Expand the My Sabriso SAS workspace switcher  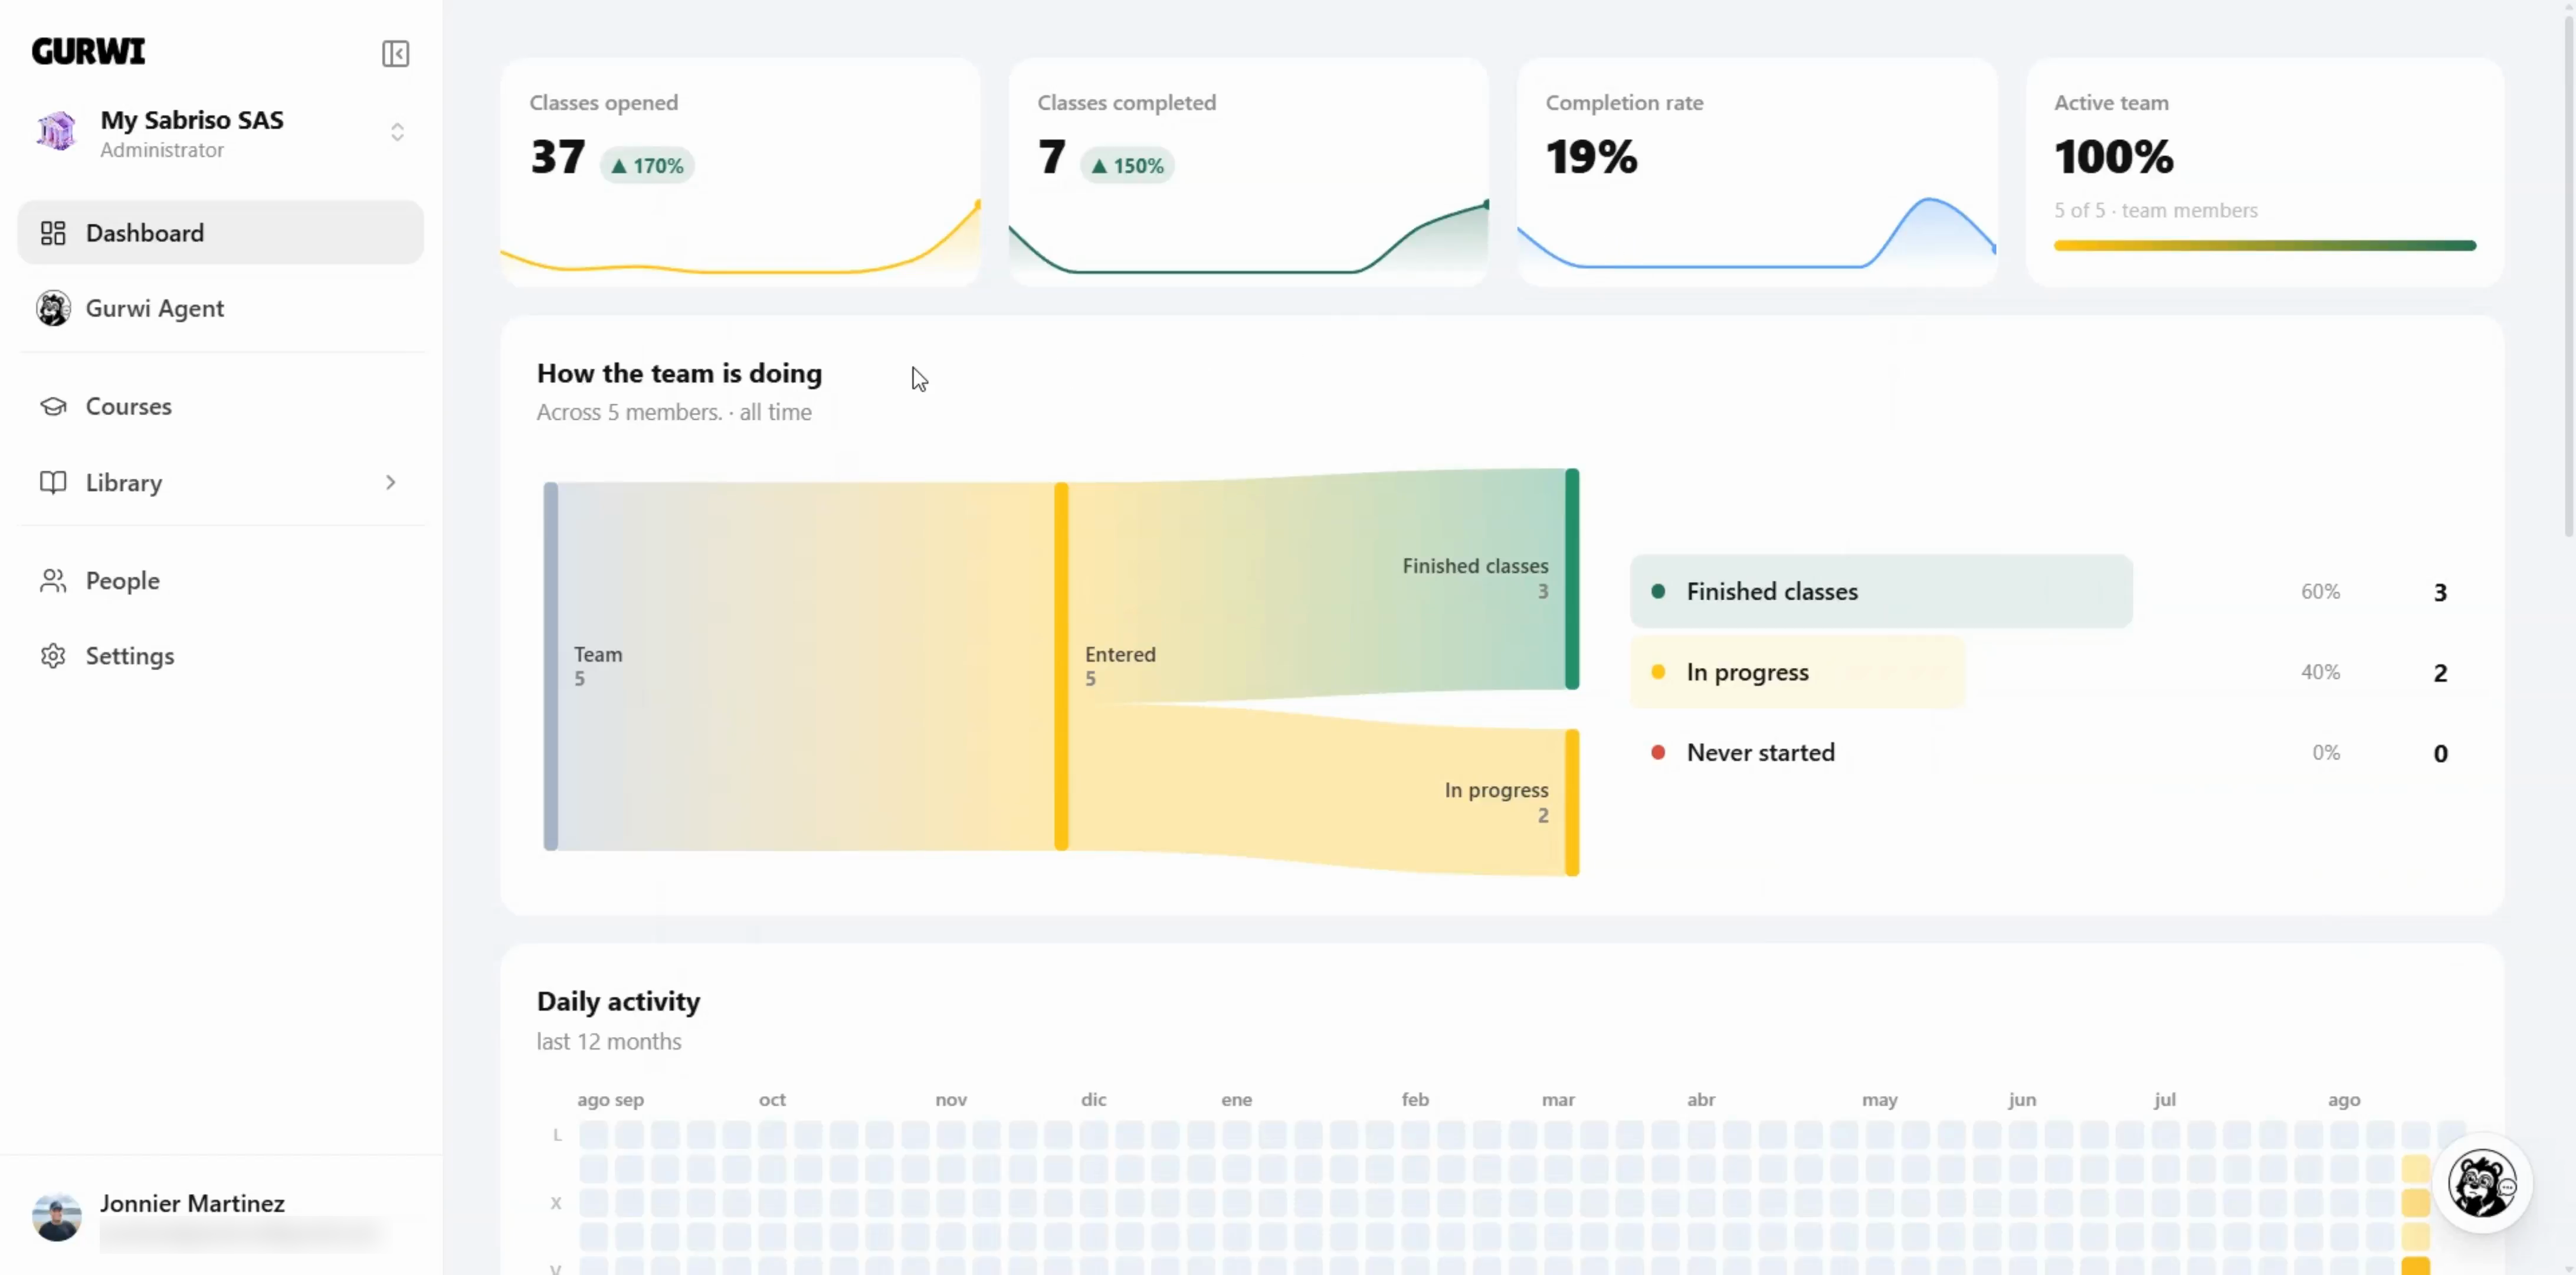tap(397, 132)
